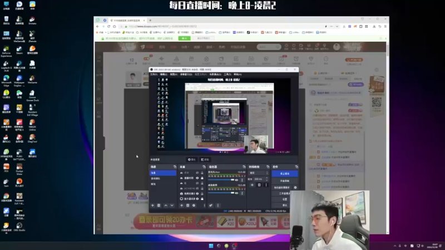Adjust the Desktop Audio volume slider
Image resolution: width=445 pixels, height=250 pixels.
coord(222,193)
